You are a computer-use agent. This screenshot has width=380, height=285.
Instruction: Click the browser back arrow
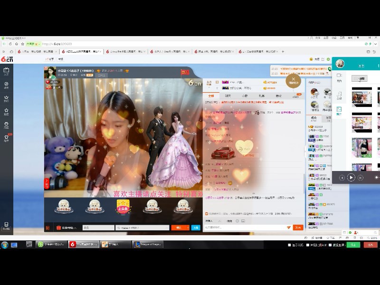4,44
